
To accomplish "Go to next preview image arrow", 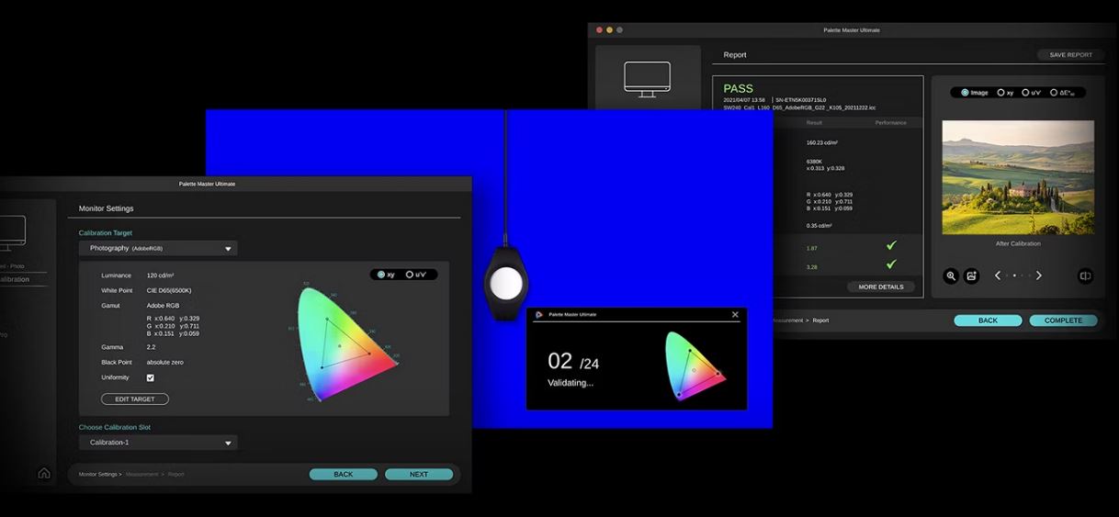I will pyautogui.click(x=1039, y=275).
